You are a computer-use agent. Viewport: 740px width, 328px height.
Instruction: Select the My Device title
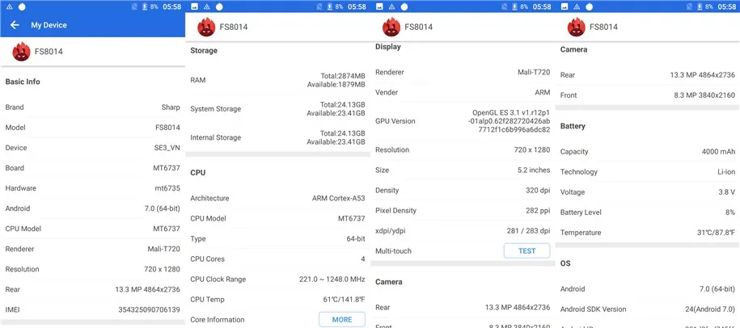click(49, 25)
